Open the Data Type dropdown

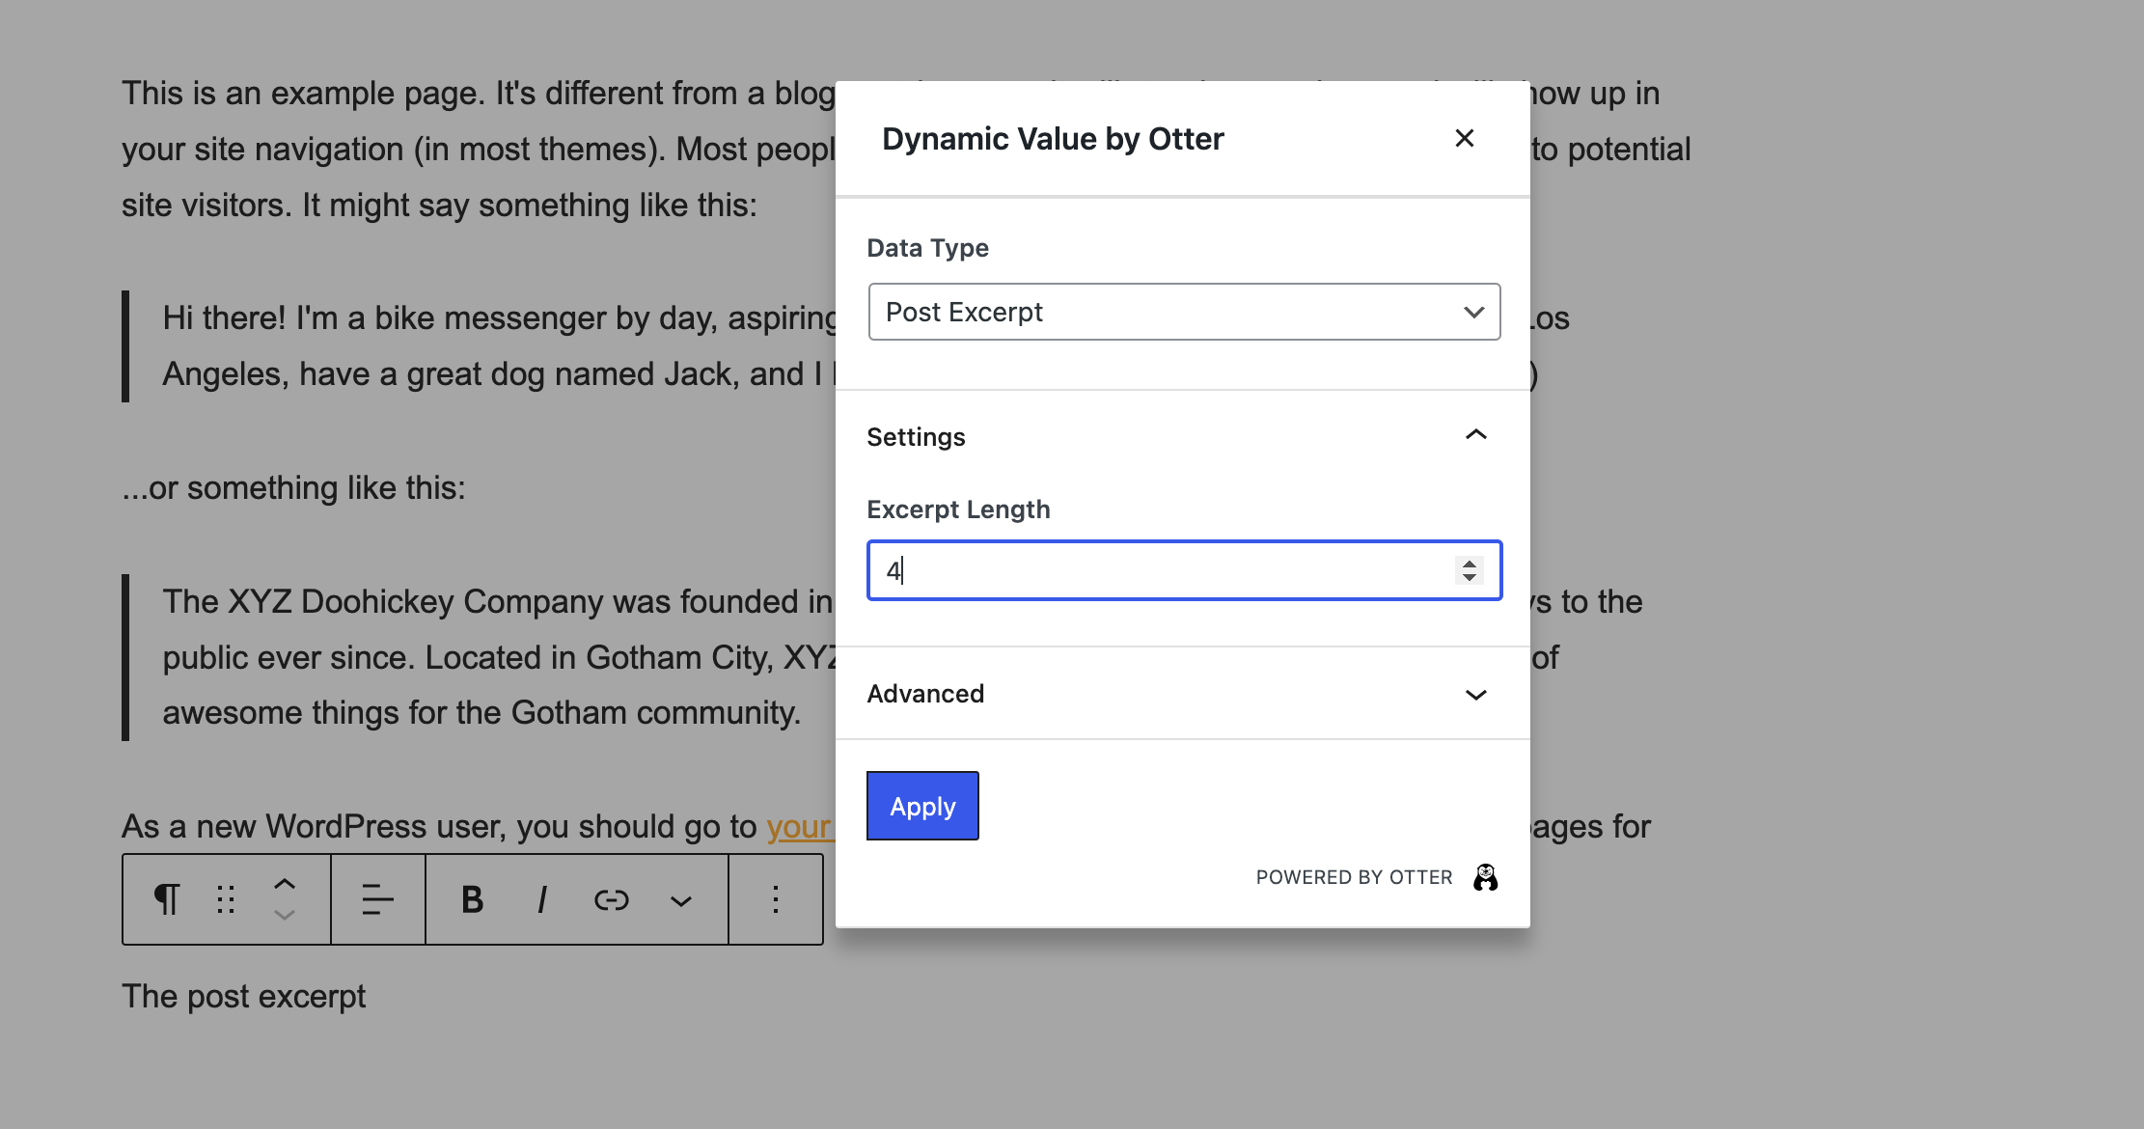[1184, 312]
